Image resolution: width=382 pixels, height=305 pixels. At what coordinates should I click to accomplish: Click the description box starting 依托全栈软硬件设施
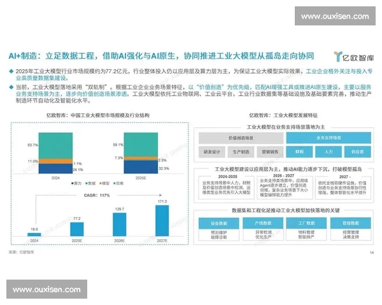point(343,187)
